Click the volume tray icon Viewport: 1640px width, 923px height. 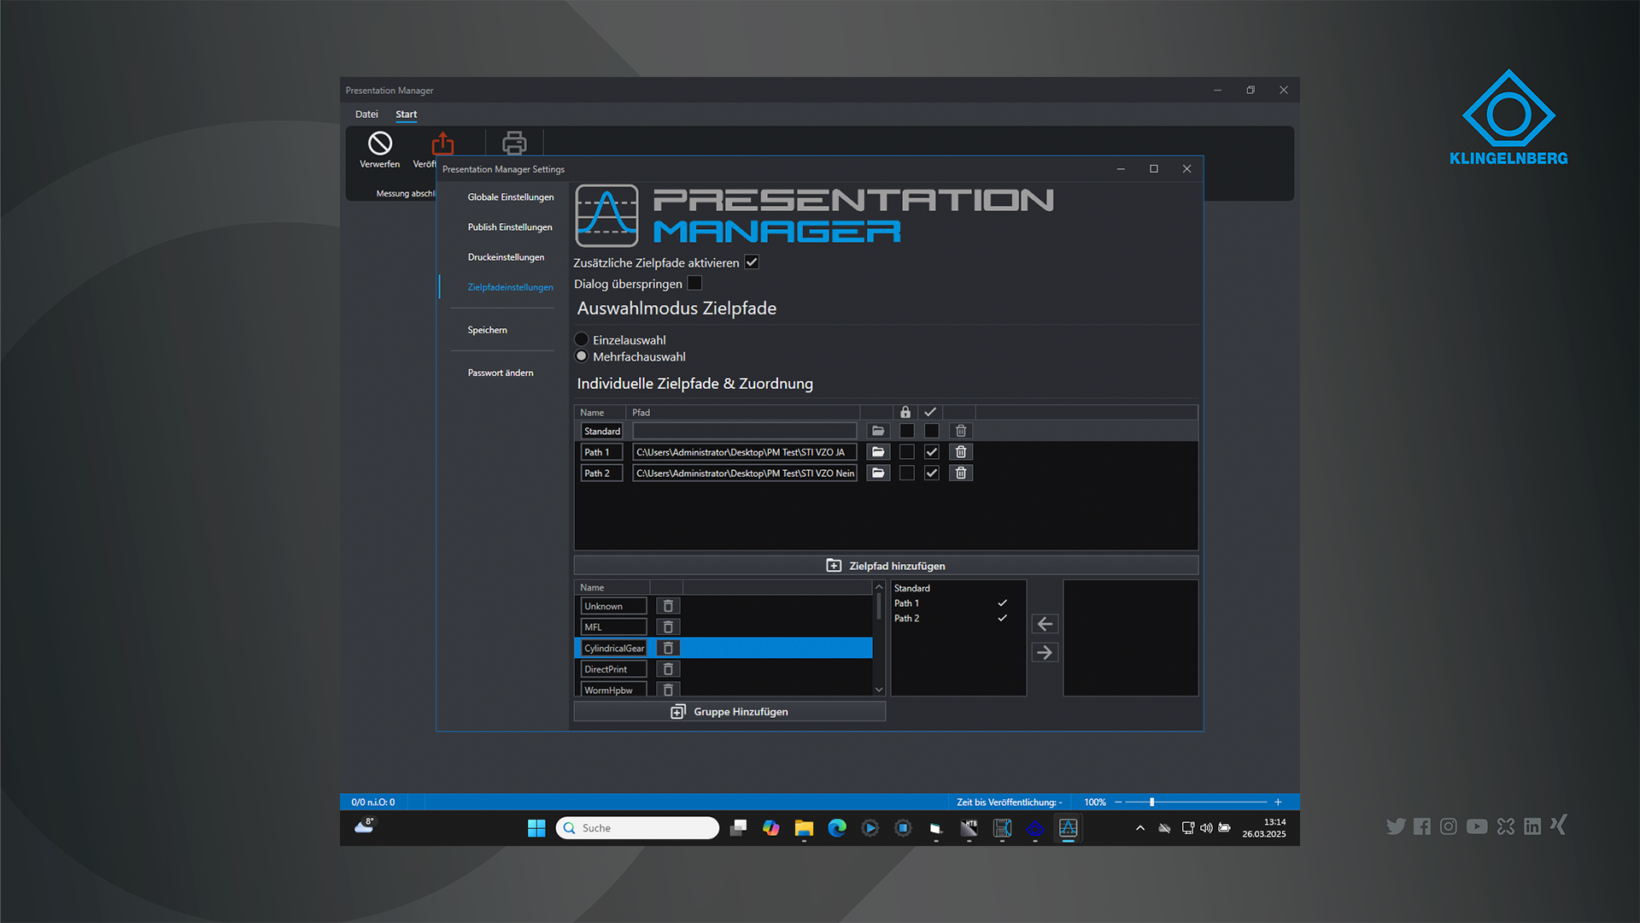1206,828
